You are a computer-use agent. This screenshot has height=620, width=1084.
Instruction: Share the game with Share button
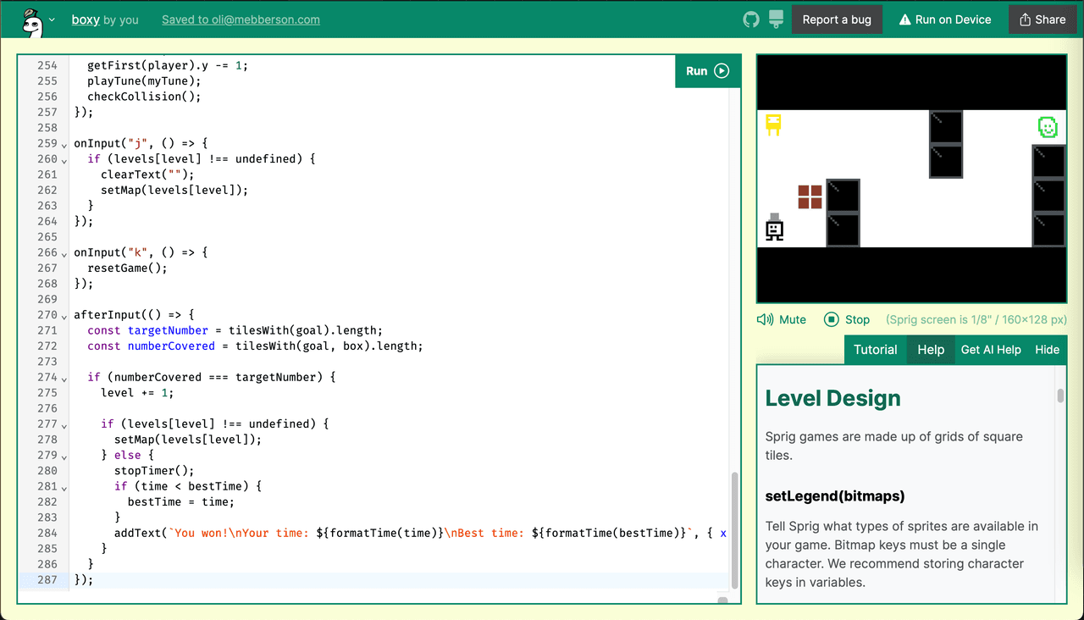(1043, 19)
